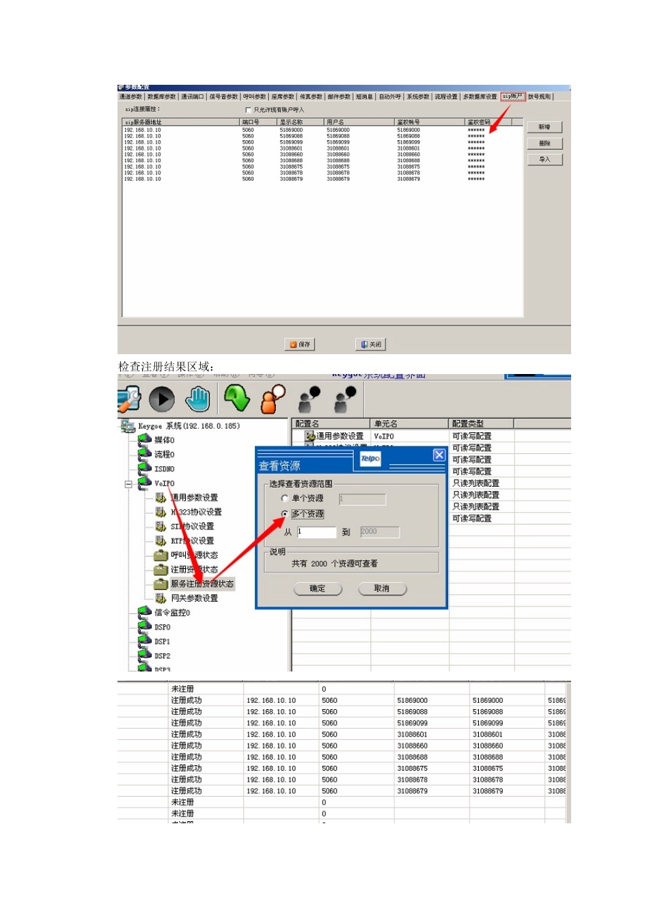649x919 pixels.
Task: Click the wrench configuration toolbar icon
Action: 128,399
